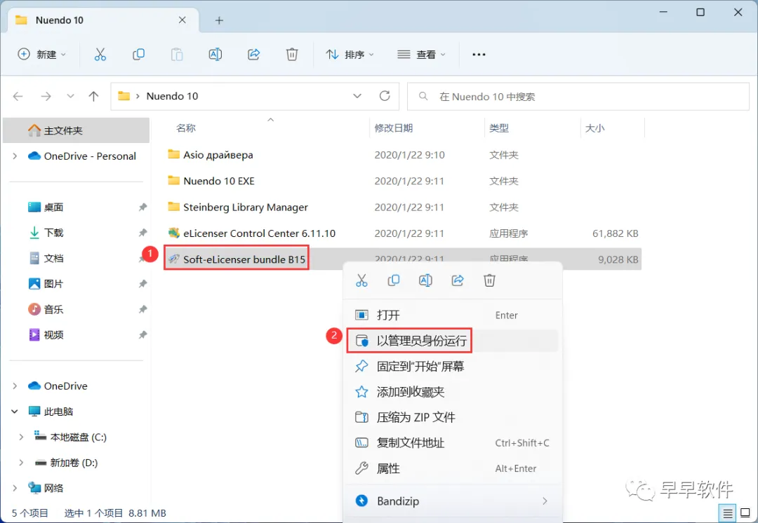Go back with the left arrow button

18,96
